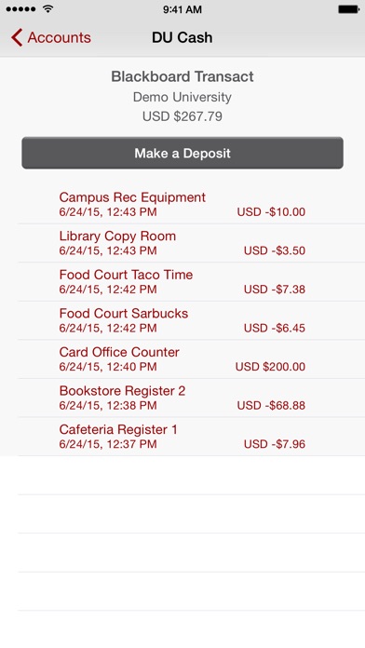Screen dimensions: 365x648
Task: Tap the red back chevron icon
Action: pyautogui.click(x=17, y=37)
